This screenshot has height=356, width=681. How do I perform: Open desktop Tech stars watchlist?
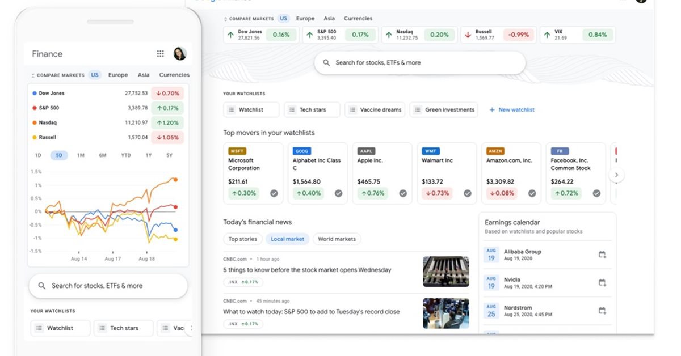[312, 110]
